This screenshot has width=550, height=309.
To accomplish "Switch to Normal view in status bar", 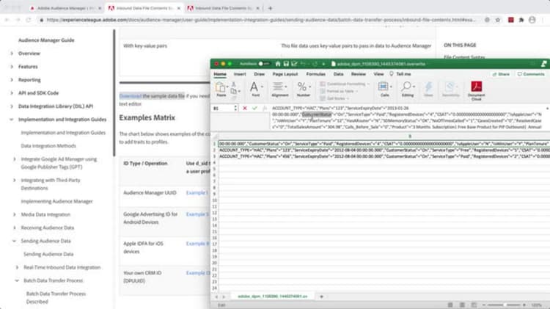I will point(450,305).
